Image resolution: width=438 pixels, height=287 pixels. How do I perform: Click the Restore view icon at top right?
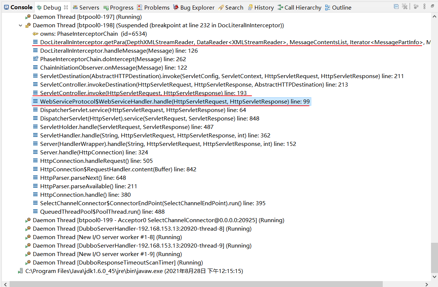433,6
